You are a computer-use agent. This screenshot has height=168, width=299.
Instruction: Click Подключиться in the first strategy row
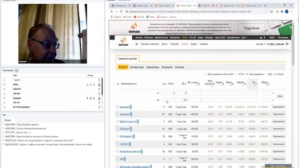278,107
